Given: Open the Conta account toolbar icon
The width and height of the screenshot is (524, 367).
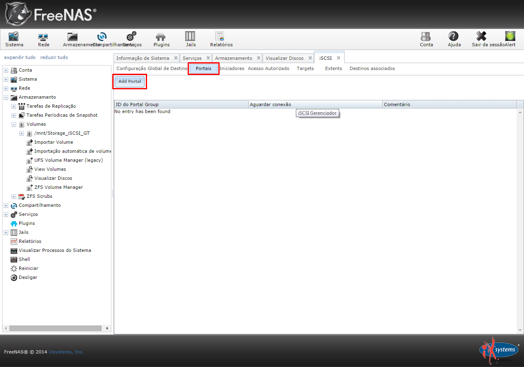Looking at the screenshot, I should [x=426, y=37].
